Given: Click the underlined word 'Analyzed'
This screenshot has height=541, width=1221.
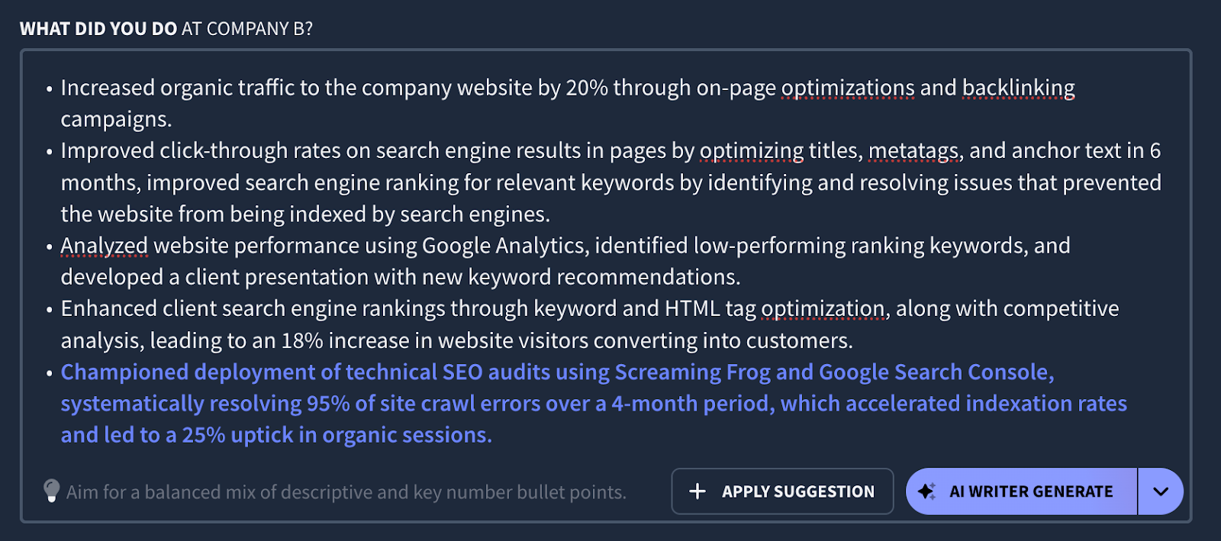Looking at the screenshot, I should click(104, 246).
